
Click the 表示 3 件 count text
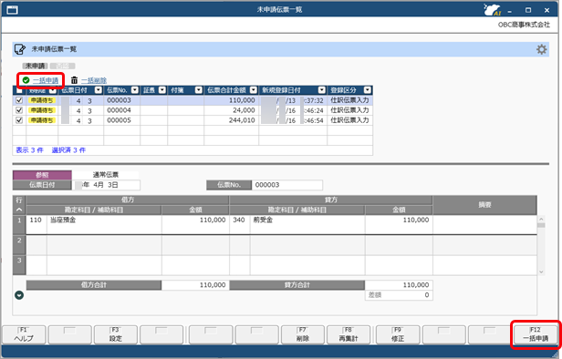(x=29, y=150)
